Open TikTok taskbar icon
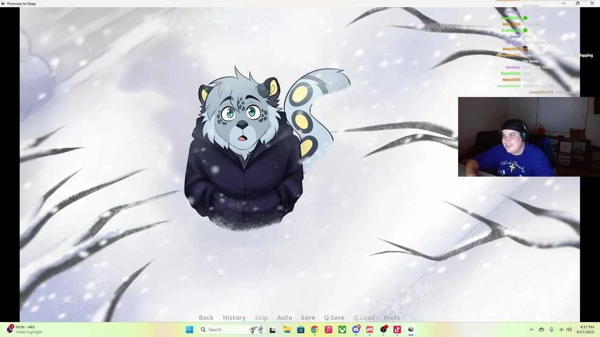The height and width of the screenshot is (337, 600). pyautogui.click(x=397, y=330)
